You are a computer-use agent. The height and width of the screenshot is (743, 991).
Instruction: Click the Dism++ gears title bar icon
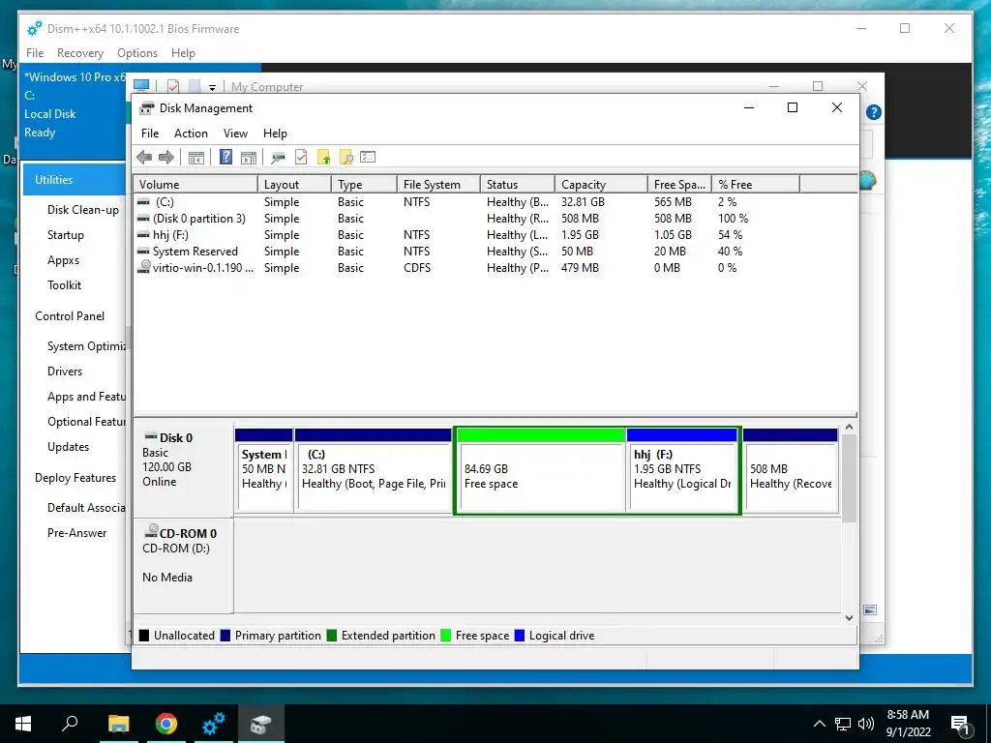pyautogui.click(x=35, y=28)
